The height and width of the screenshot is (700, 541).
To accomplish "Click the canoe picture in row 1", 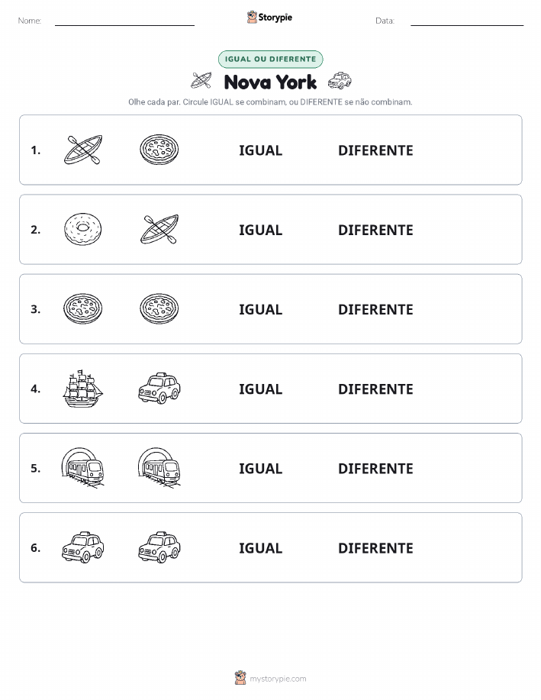I will pyautogui.click(x=83, y=150).
